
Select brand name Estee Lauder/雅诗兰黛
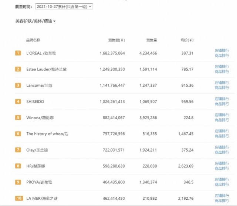tap(47, 69)
